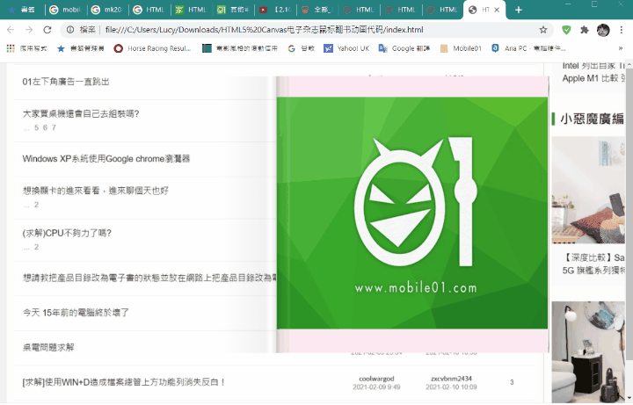The height and width of the screenshot is (405, 633).
Task: Open thread 大家買桌機還會自己去組裝嗎?
Action: (x=81, y=113)
